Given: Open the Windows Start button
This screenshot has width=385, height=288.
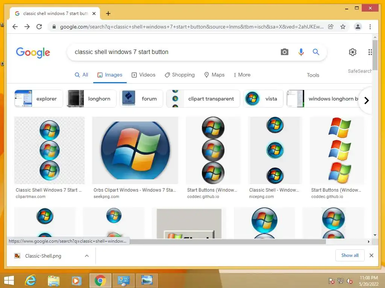Looking at the screenshot, I should click(x=9, y=280).
